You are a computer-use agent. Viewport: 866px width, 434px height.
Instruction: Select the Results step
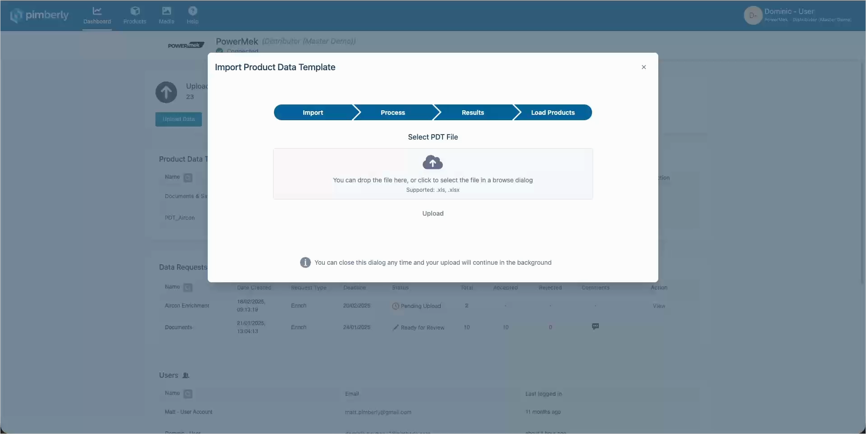[x=473, y=113]
